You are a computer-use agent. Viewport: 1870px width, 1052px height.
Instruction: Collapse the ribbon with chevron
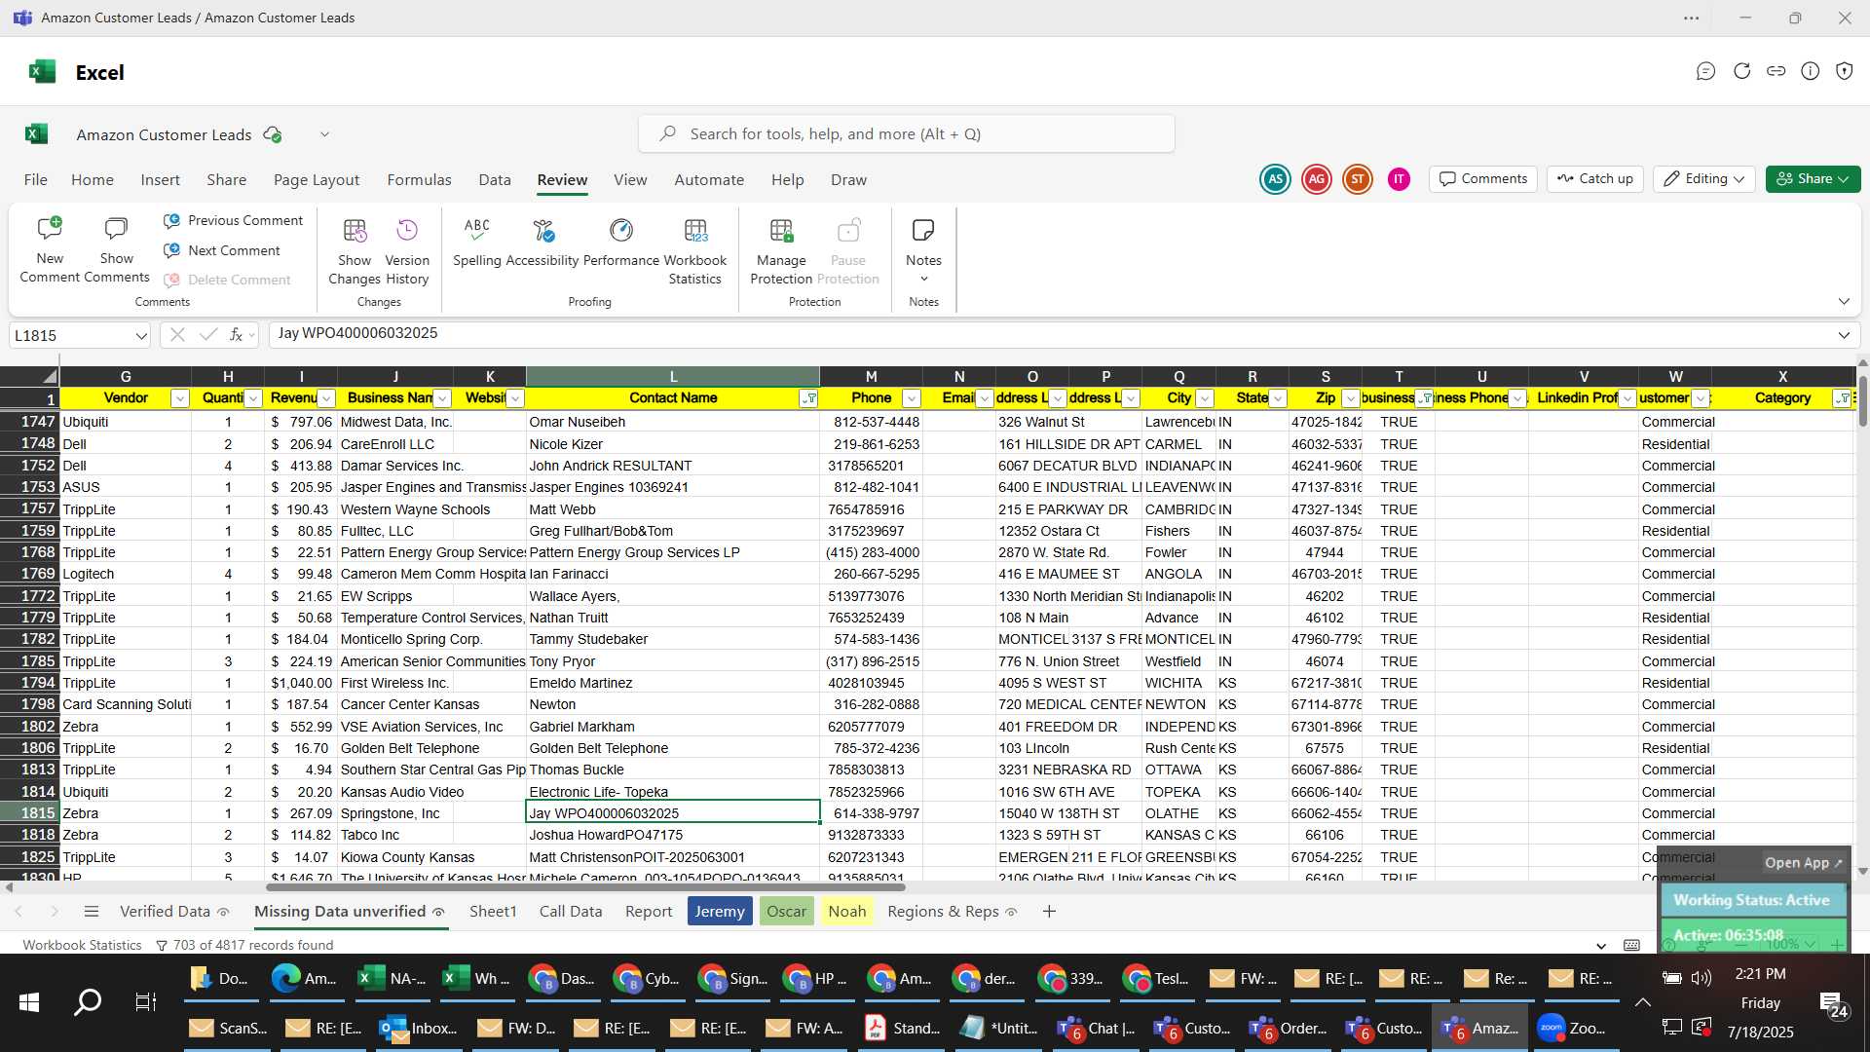tap(1844, 302)
